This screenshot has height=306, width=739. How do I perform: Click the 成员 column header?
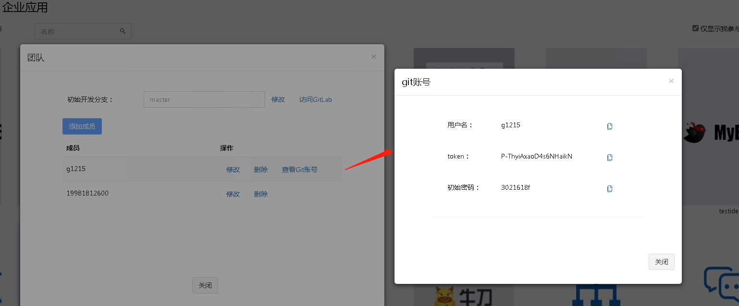click(x=73, y=148)
